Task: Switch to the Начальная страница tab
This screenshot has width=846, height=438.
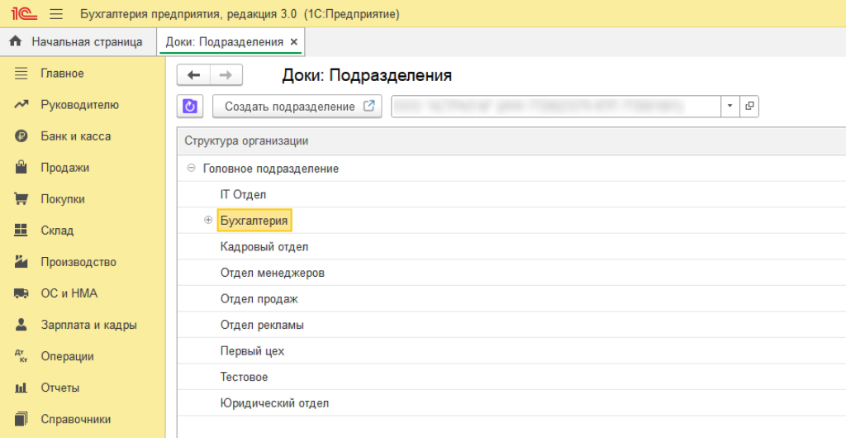Action: click(x=86, y=41)
